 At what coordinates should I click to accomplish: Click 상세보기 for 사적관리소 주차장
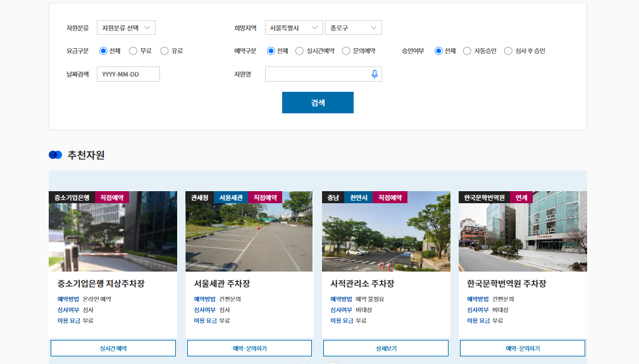click(386, 348)
